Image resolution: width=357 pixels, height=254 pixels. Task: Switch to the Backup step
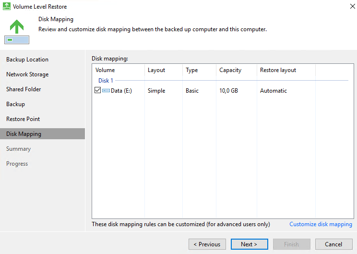pyautogui.click(x=15, y=104)
